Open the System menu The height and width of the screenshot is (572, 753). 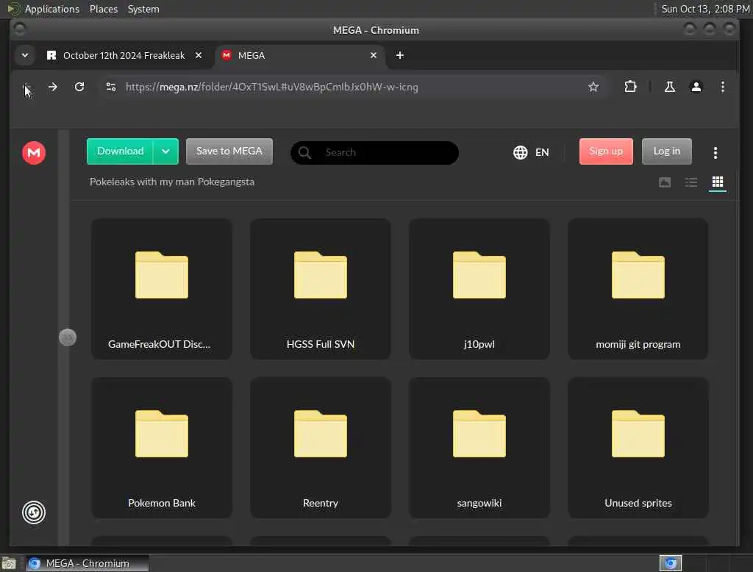(143, 9)
